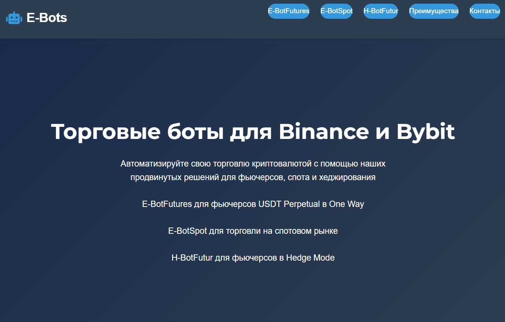Go to the E-BotFutures navigation item

(289, 11)
